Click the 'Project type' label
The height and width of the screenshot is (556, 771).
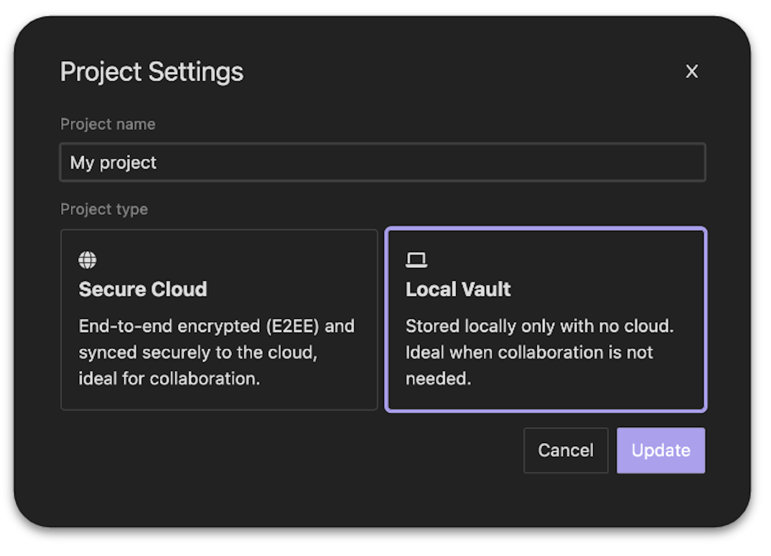104,209
